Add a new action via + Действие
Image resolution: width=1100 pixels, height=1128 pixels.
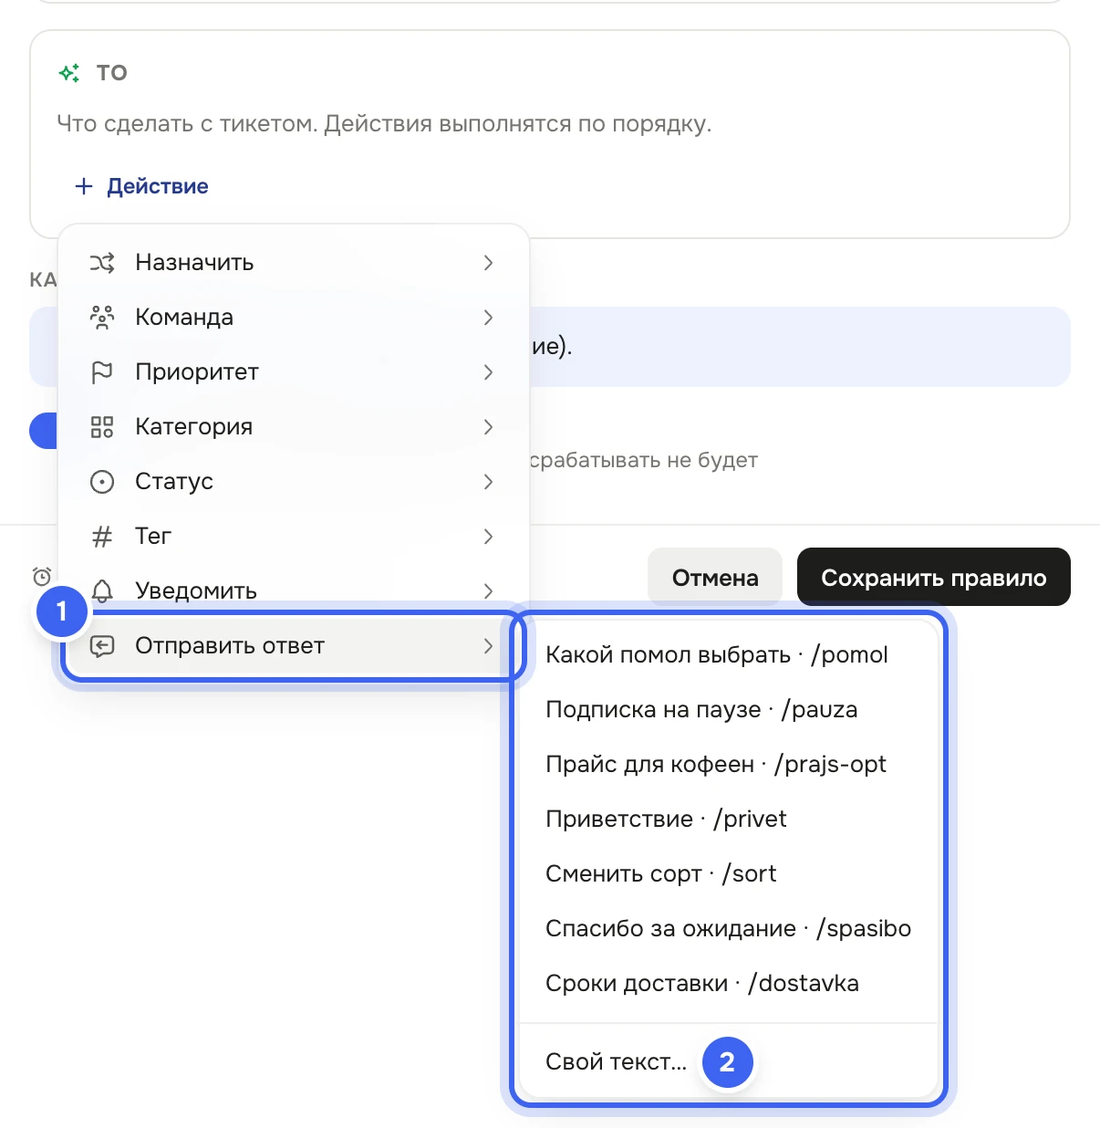pos(141,186)
